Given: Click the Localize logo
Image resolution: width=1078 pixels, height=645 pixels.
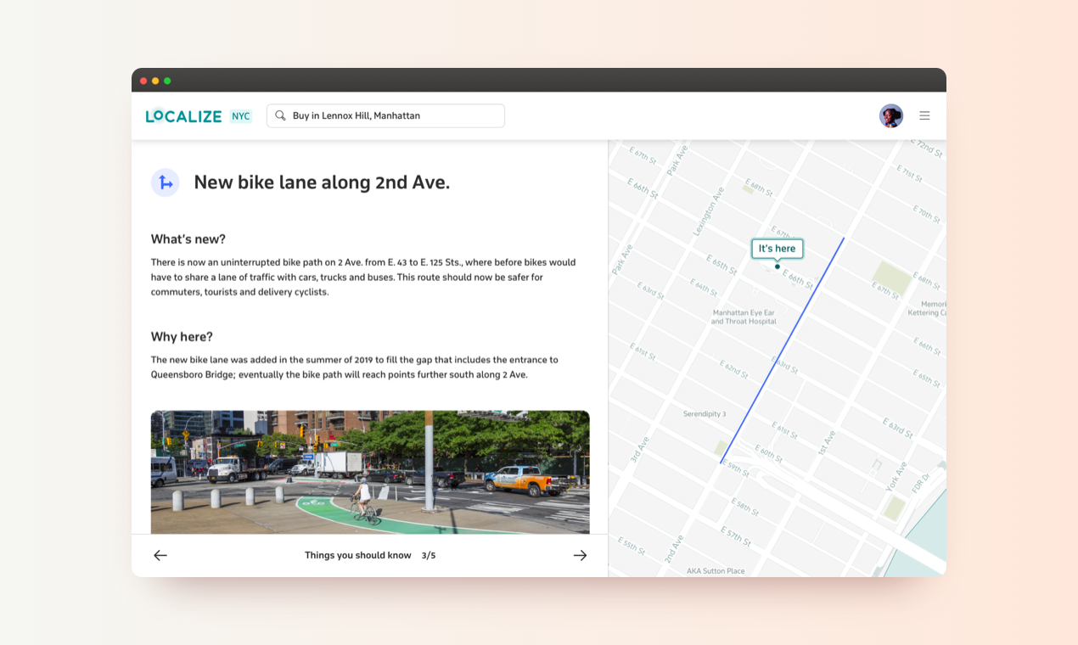Looking at the screenshot, I should 183,116.
